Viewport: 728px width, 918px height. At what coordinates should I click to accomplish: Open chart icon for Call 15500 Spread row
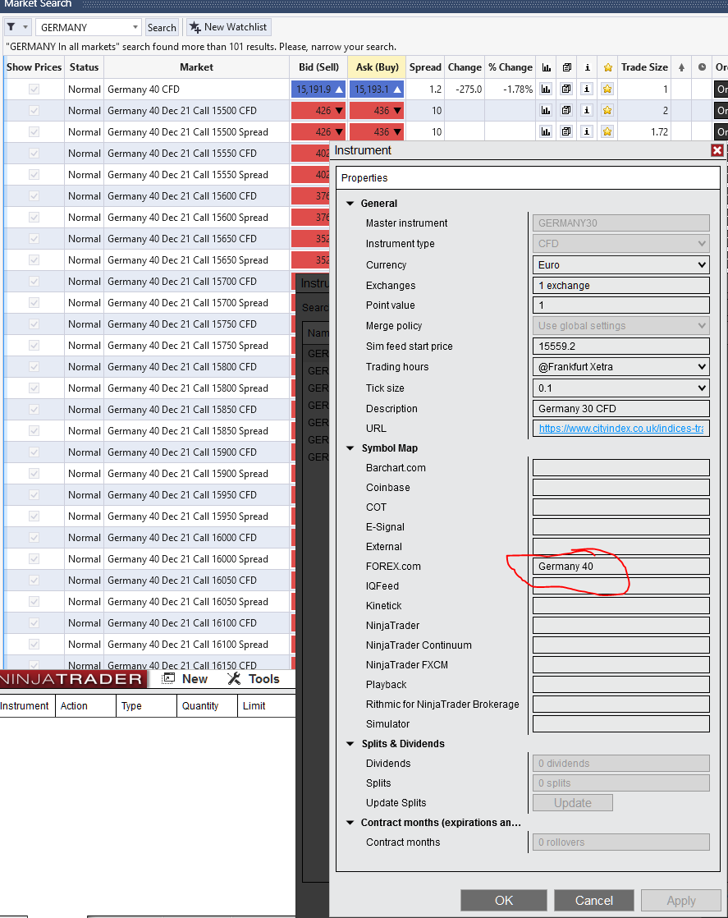[546, 131]
